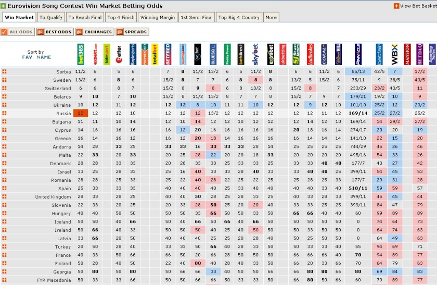Viewport: 437px width, 285px height.
Task: Click the expekt bookmaker logo
Action: 95,54
